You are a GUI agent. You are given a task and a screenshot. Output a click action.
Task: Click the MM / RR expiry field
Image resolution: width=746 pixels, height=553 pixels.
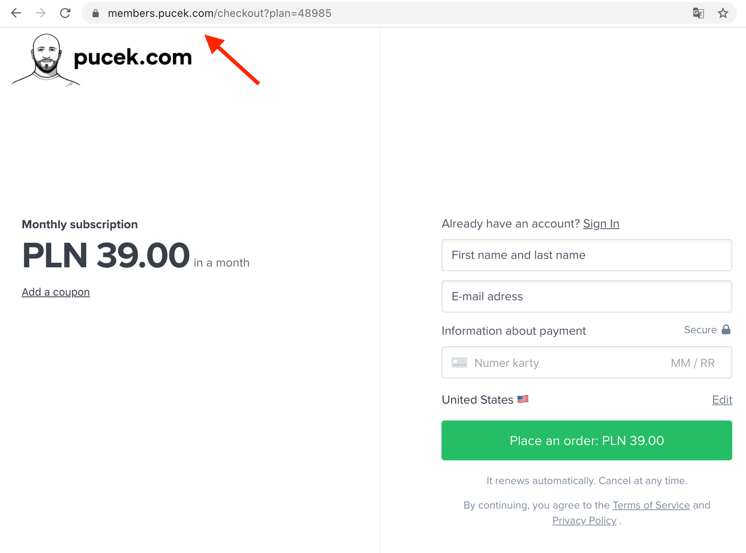pos(692,363)
